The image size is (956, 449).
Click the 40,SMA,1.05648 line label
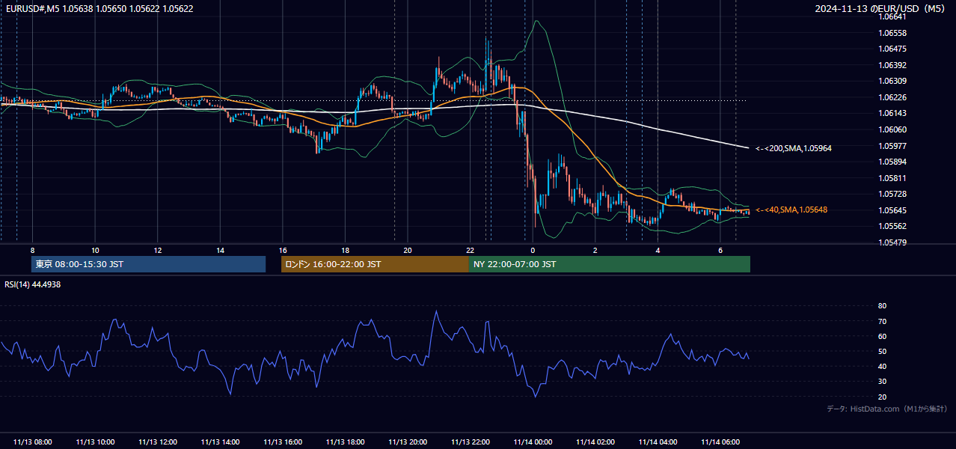[791, 210]
